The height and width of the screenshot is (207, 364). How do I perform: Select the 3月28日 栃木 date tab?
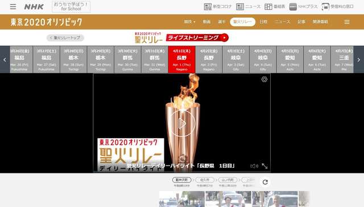pos(73,59)
